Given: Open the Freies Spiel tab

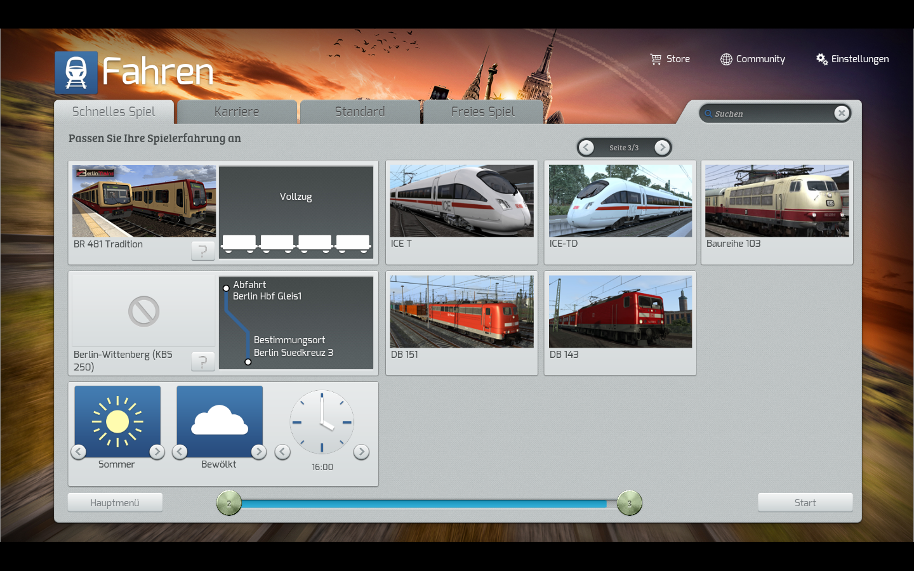Looking at the screenshot, I should pos(483,112).
